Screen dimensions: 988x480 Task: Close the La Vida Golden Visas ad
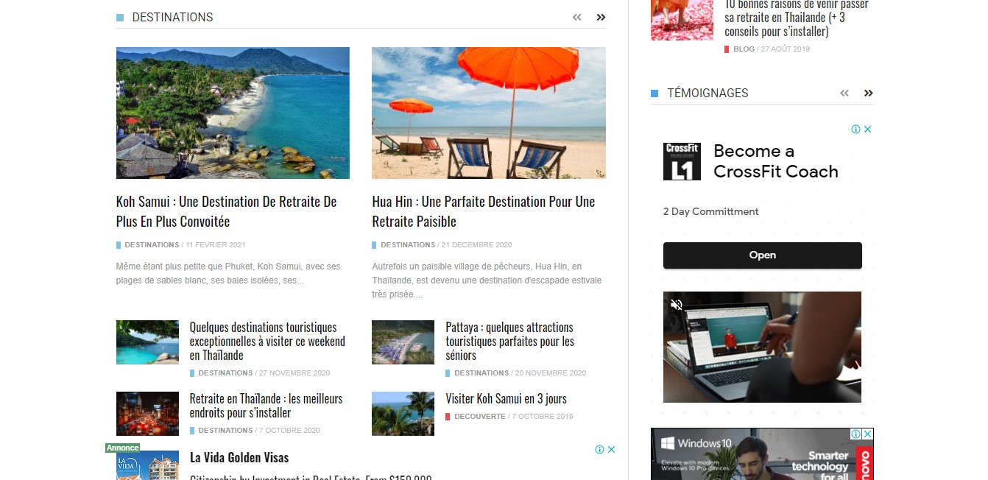coord(611,450)
